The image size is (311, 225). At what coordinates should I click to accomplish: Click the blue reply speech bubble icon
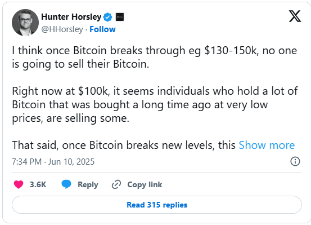click(x=66, y=184)
